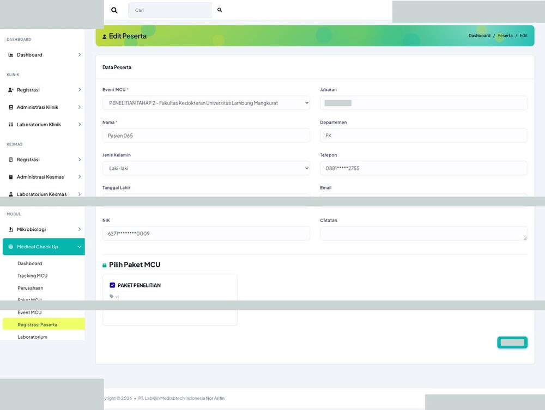Click the Administrasi Klinik icon

click(x=11, y=107)
